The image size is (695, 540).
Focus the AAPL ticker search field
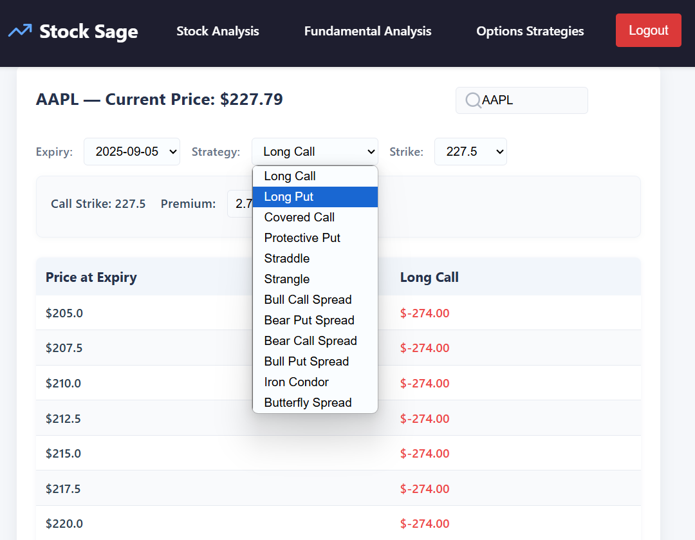pyautogui.click(x=522, y=100)
